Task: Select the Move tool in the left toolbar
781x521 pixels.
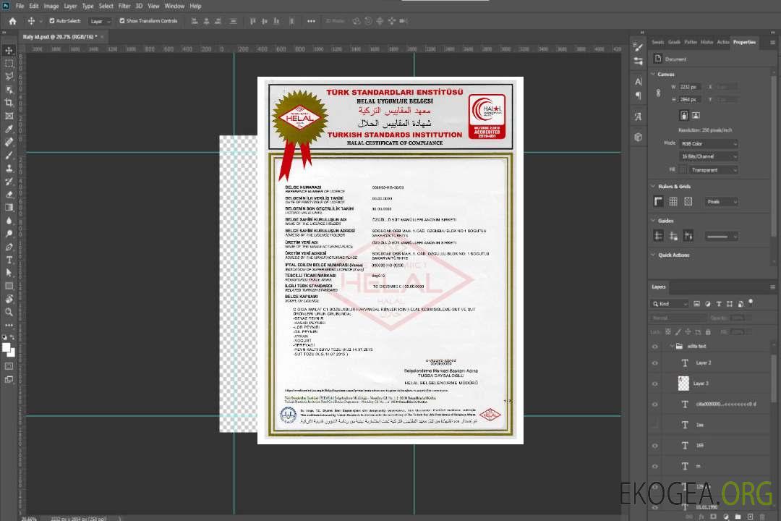Action: (9, 51)
